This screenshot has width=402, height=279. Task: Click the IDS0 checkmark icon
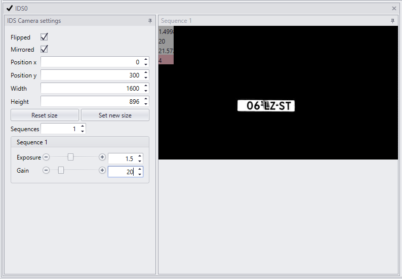click(x=10, y=8)
